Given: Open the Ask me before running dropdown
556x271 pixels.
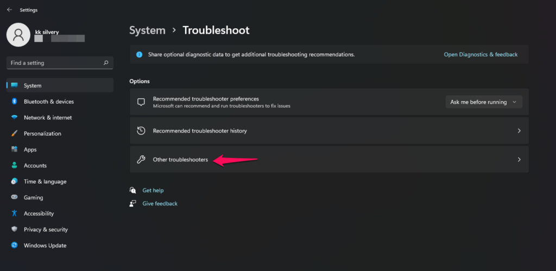Looking at the screenshot, I should tap(484, 102).
